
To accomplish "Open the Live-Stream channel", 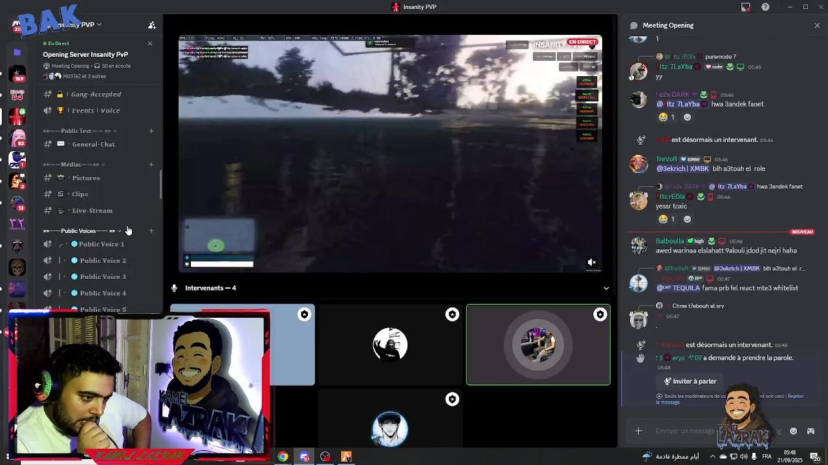I will click(x=96, y=211).
